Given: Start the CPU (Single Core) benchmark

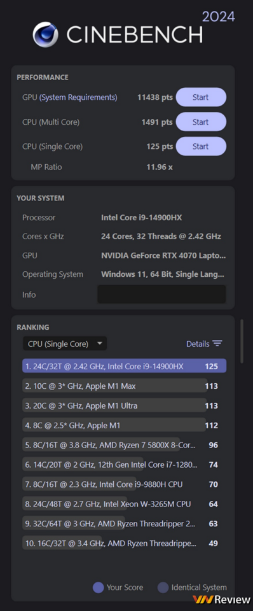Looking at the screenshot, I should 201,146.
